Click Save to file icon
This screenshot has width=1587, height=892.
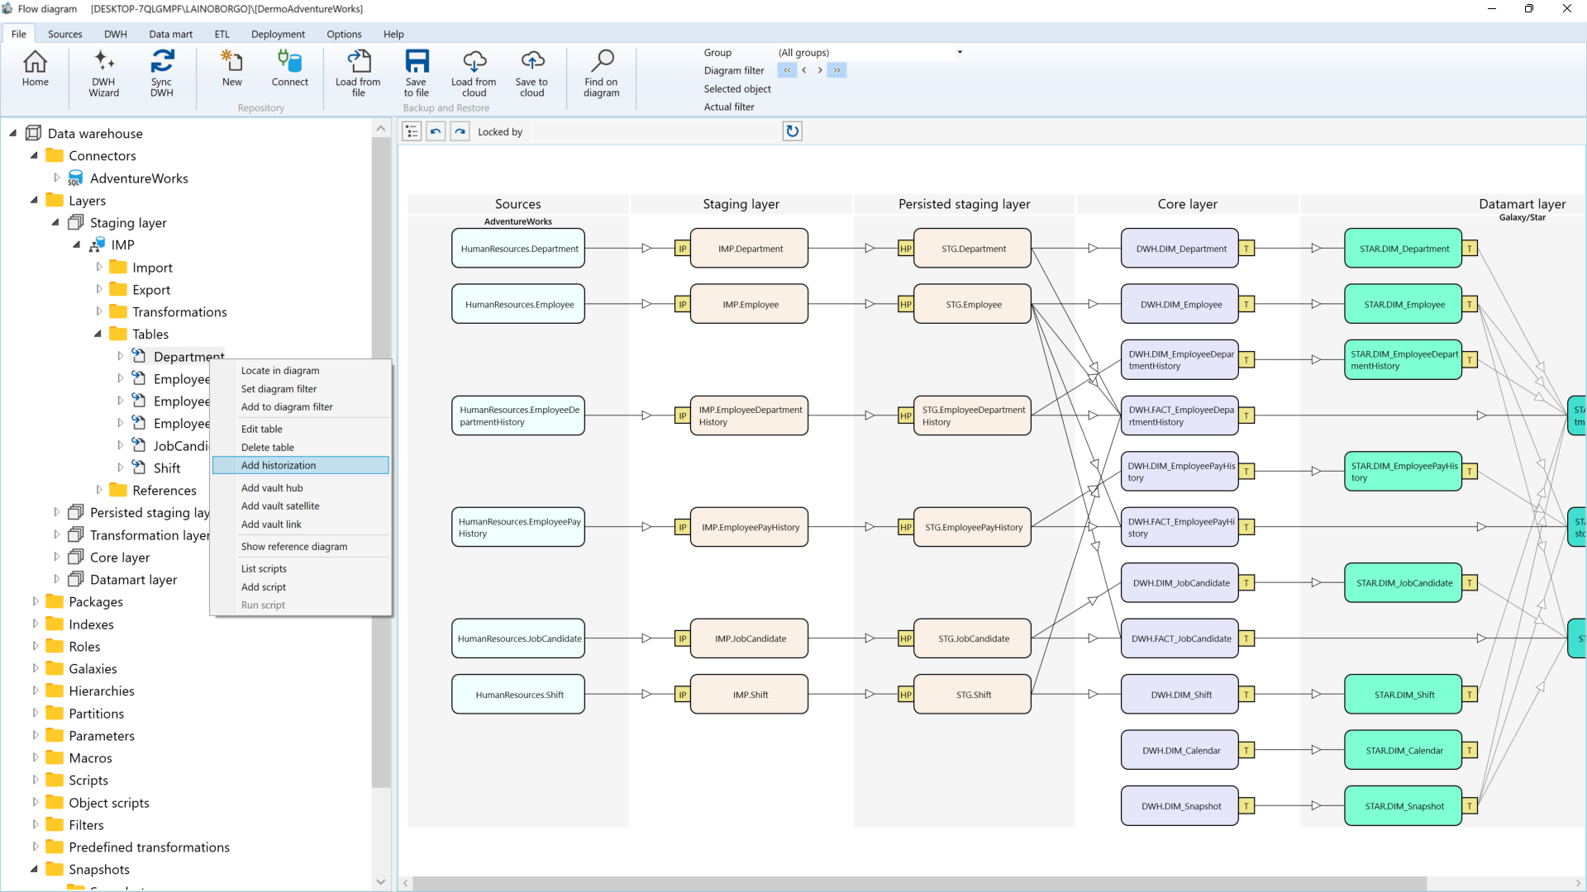417,74
